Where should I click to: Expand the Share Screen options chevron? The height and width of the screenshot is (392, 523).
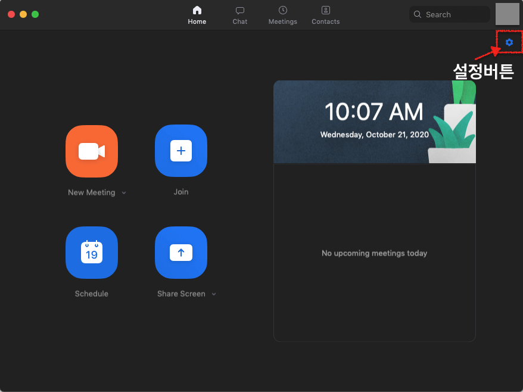tap(214, 294)
